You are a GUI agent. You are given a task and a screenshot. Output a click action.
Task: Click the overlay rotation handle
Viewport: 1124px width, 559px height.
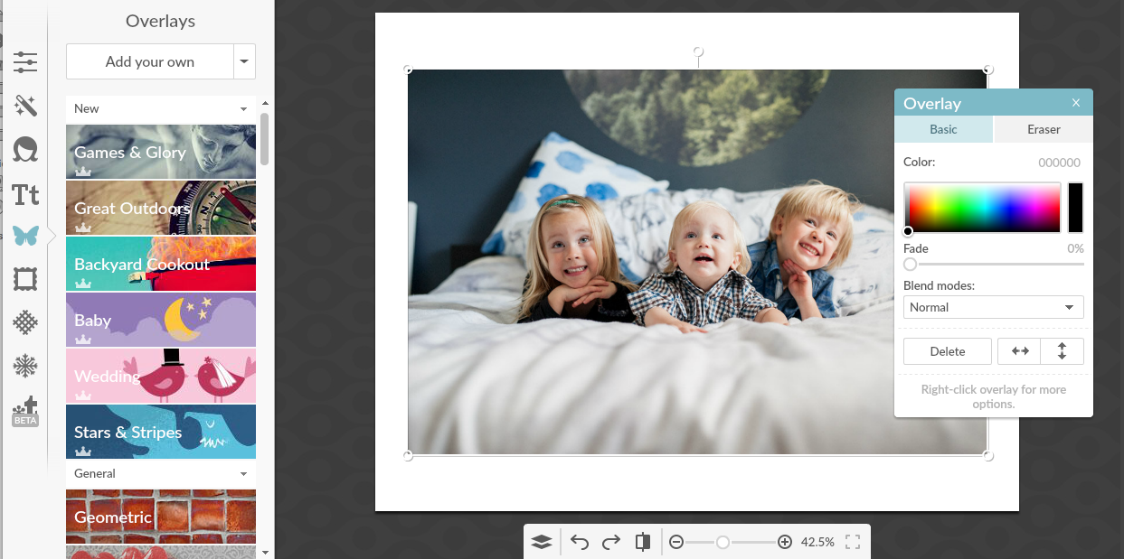tap(697, 51)
